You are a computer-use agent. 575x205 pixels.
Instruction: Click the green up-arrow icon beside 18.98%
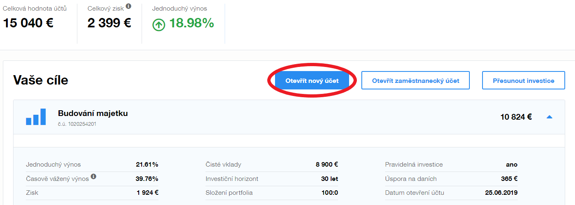159,25
